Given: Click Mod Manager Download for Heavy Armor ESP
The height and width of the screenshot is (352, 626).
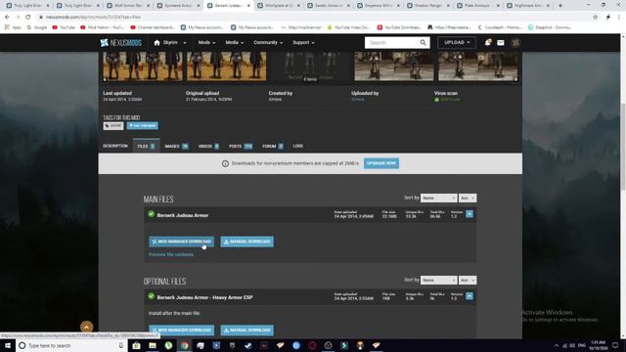Looking at the screenshot, I should coord(182,330).
